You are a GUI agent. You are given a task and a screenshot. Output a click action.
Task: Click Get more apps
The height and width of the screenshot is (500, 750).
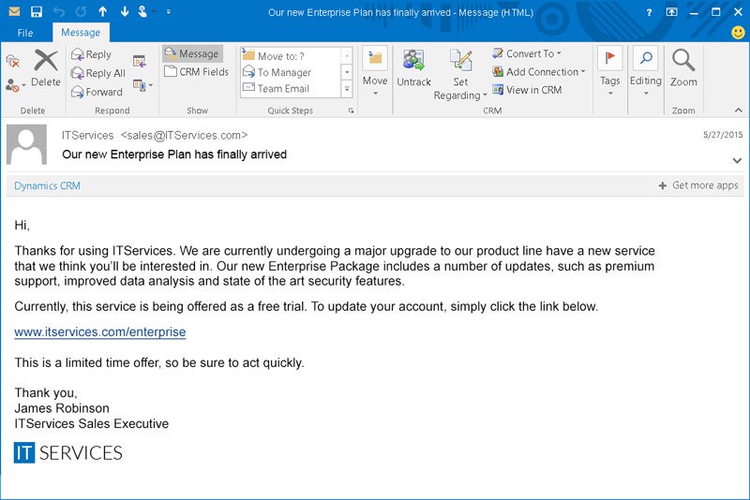tap(698, 185)
